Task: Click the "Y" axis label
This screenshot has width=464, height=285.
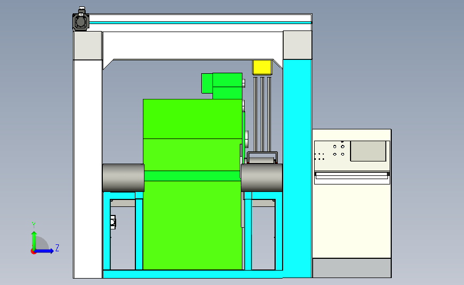Action: [x=34, y=225]
